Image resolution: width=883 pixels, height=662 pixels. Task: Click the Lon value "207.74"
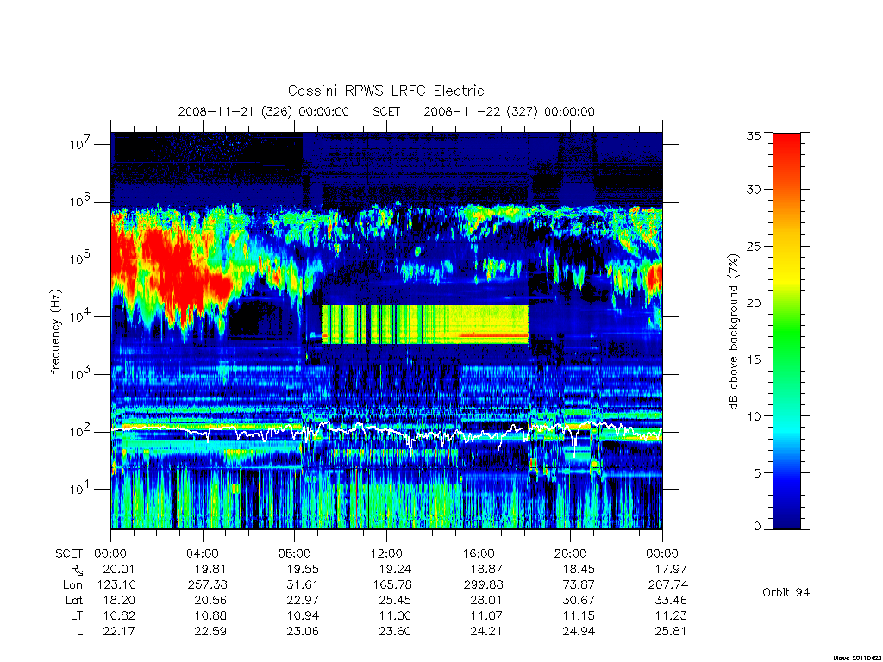tap(668, 585)
